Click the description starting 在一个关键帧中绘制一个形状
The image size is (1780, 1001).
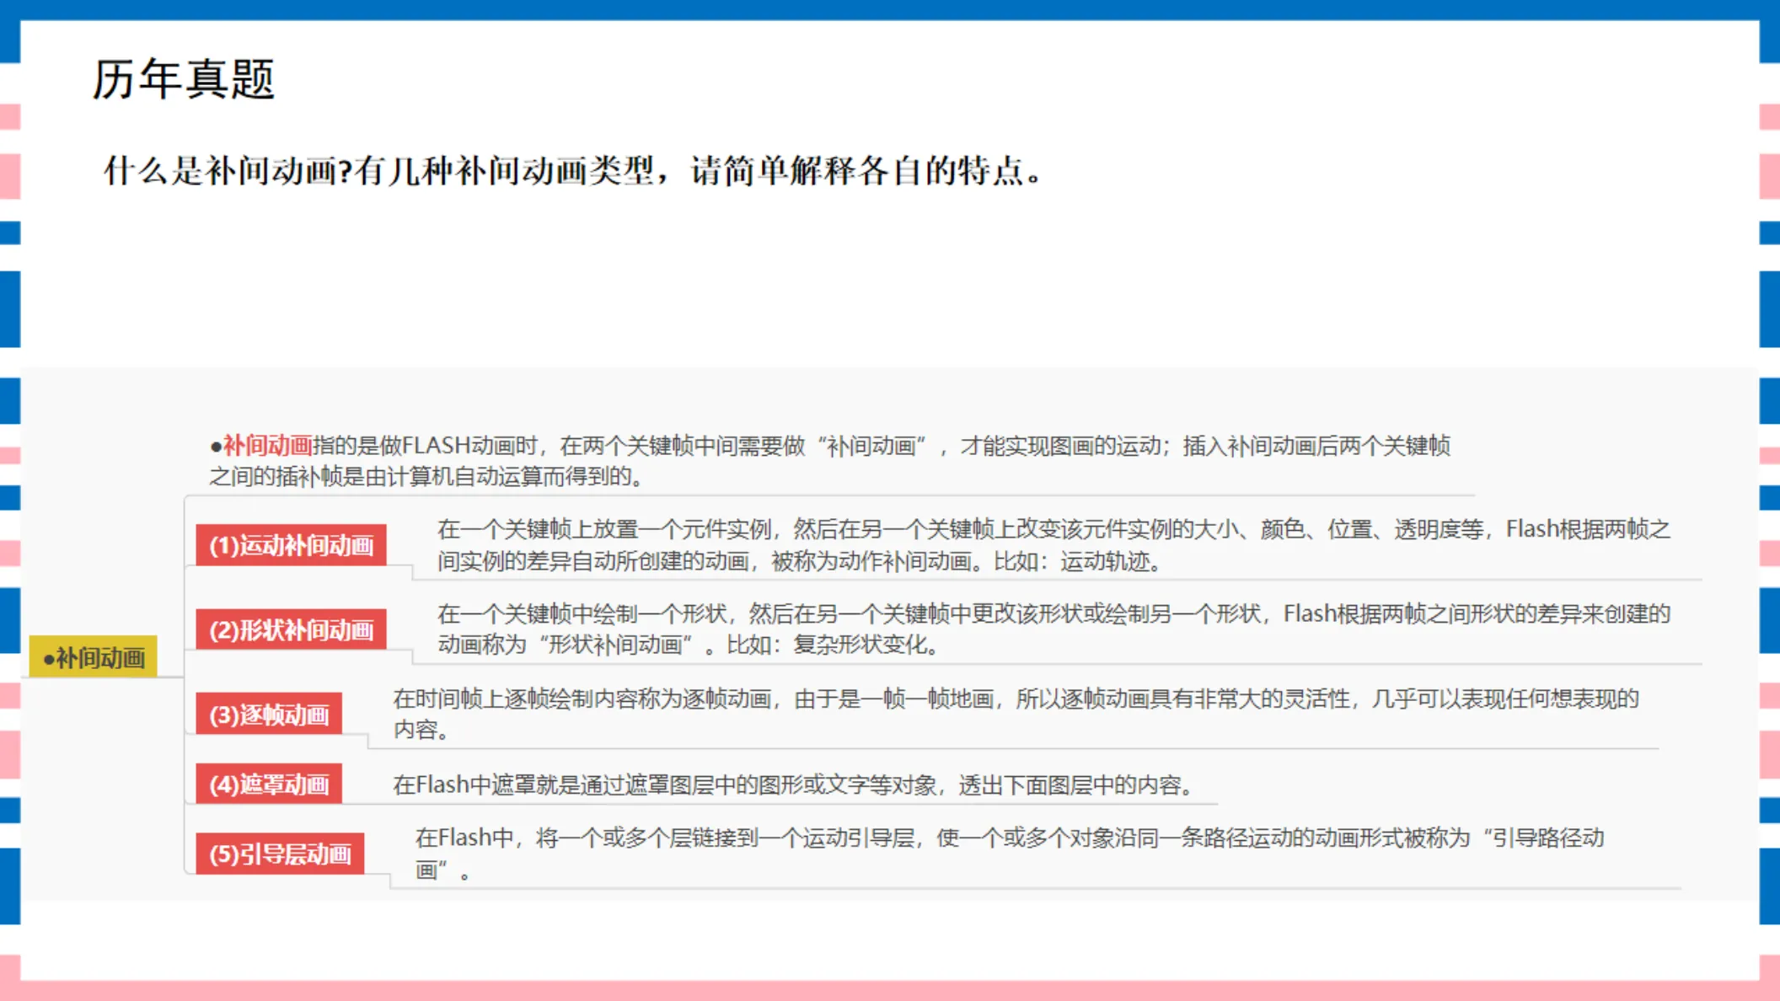pyautogui.click(x=1054, y=629)
